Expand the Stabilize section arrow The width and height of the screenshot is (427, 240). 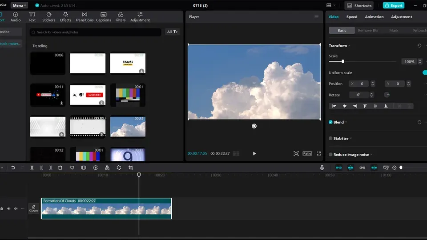[351, 138]
